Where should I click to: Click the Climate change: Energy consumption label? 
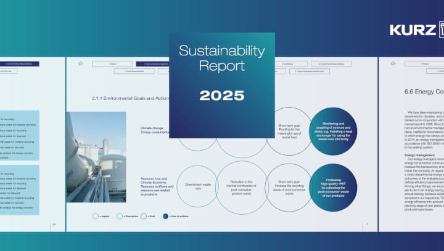155,130
